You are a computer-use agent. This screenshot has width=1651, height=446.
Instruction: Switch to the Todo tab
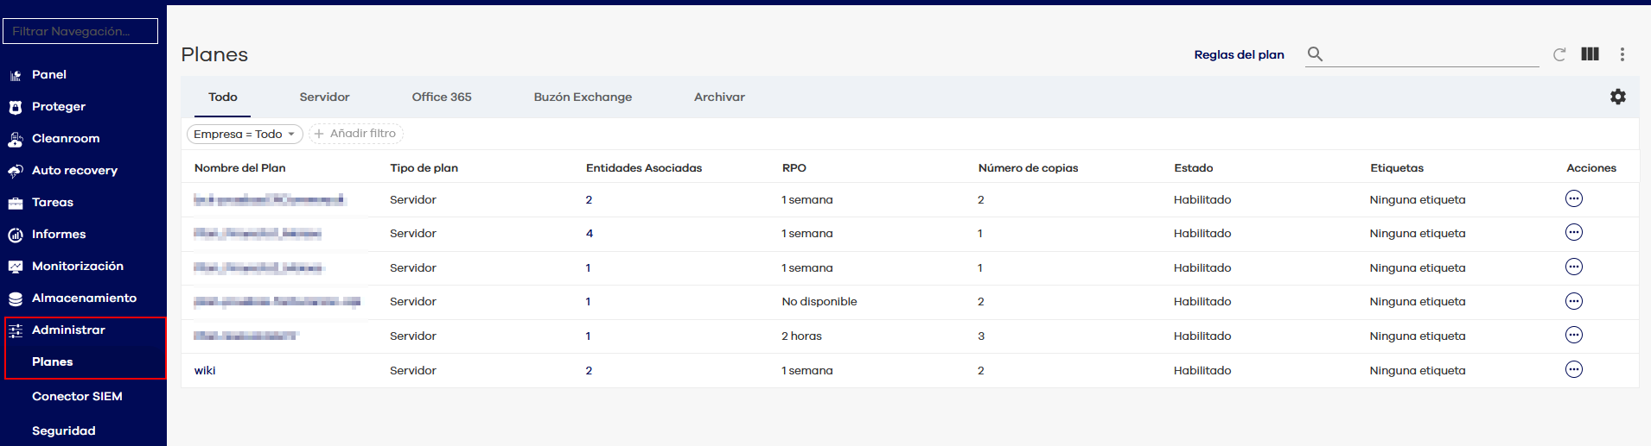pos(223,97)
